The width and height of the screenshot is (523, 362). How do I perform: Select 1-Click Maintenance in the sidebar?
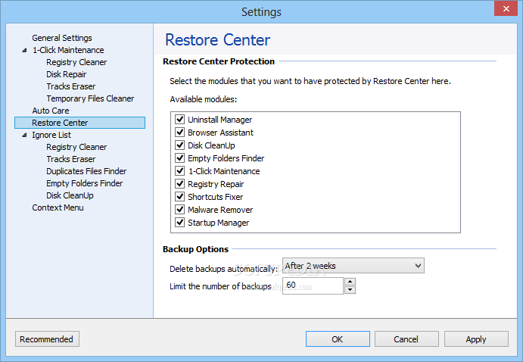click(x=68, y=50)
